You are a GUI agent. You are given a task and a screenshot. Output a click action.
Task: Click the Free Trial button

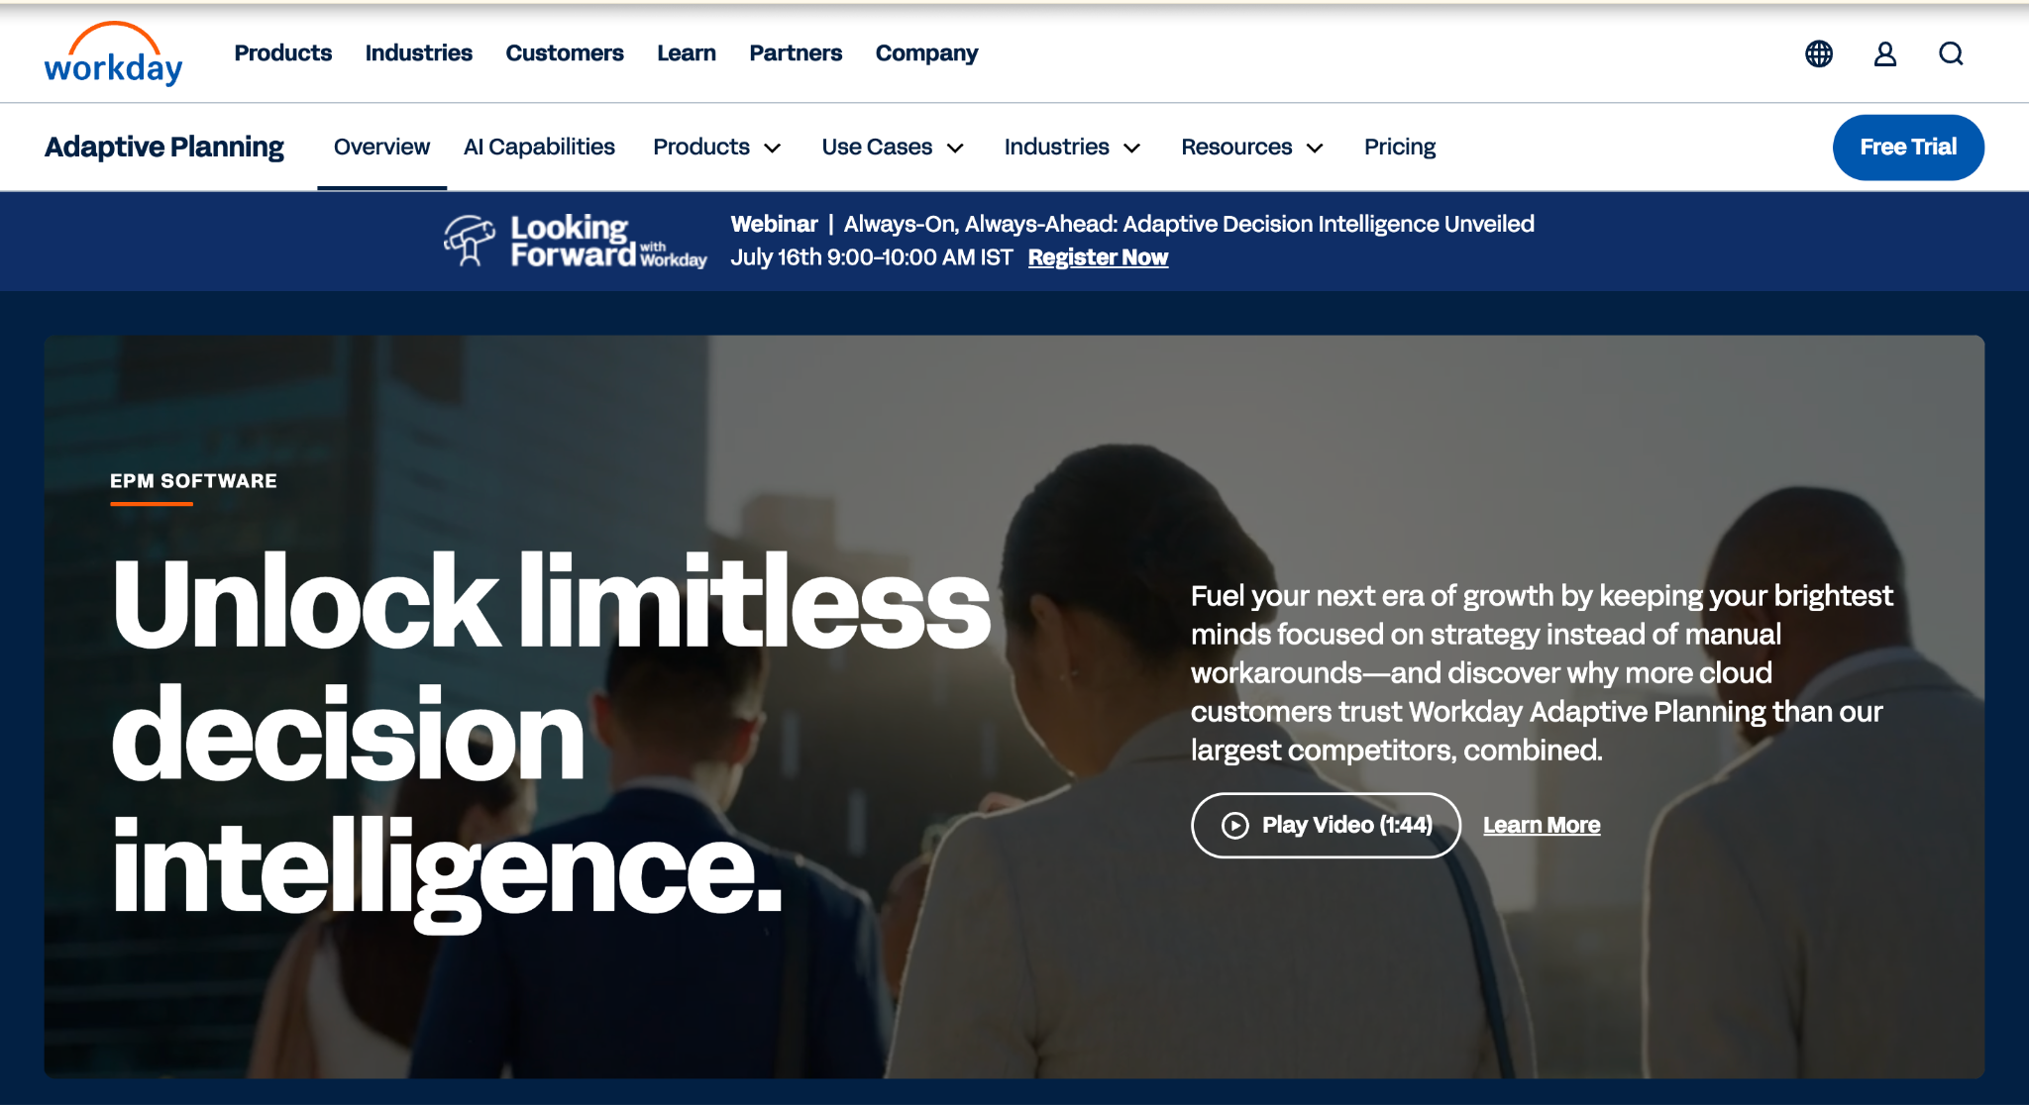pos(1908,147)
